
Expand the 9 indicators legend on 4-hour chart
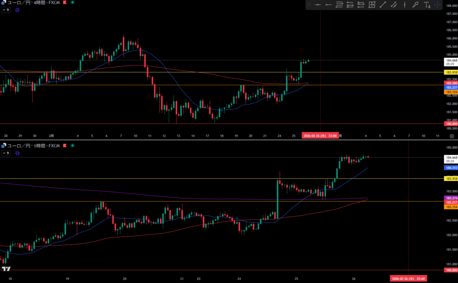[x=6, y=9]
